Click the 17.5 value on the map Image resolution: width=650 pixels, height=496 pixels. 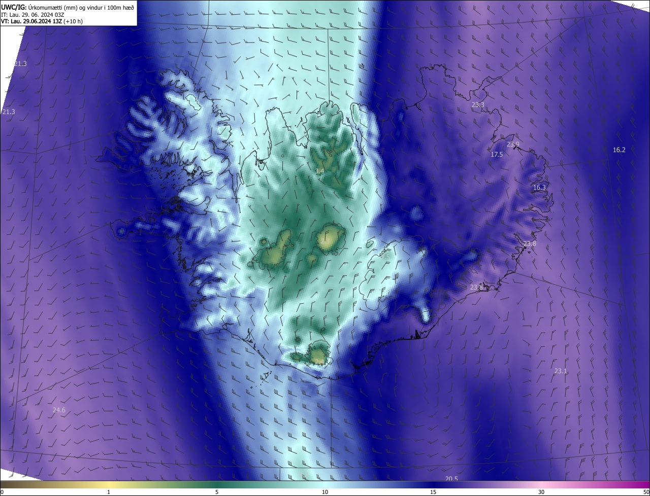click(x=497, y=154)
